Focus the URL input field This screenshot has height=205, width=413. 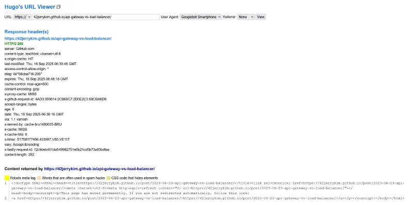tap(96, 17)
